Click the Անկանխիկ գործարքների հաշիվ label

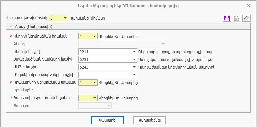click(x=43, y=75)
